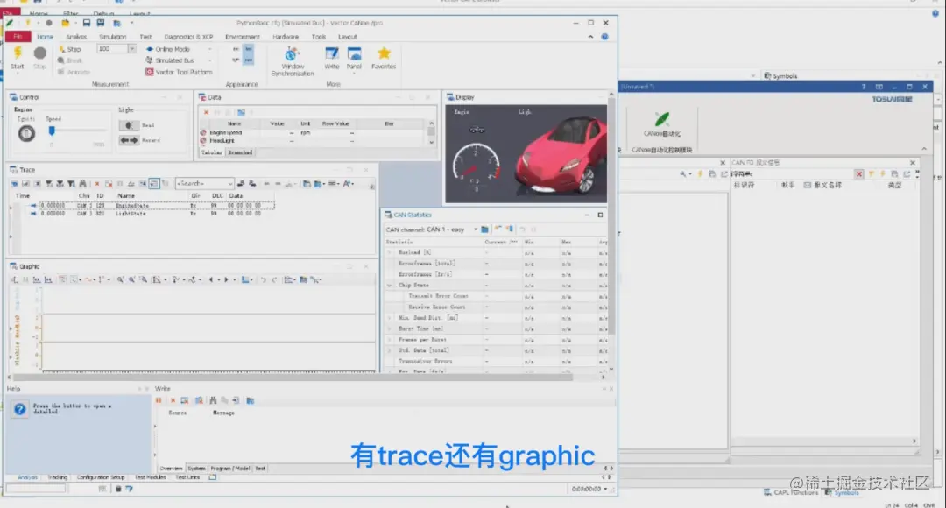
Task: Switch to the Branched tab in the Data window
Action: point(240,152)
